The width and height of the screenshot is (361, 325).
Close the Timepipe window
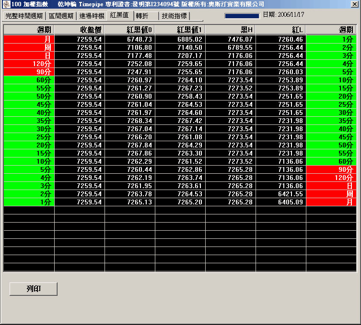pos(354,4)
